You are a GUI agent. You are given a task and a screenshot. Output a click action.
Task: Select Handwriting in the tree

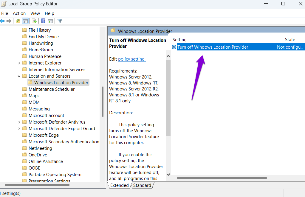tap(41, 43)
